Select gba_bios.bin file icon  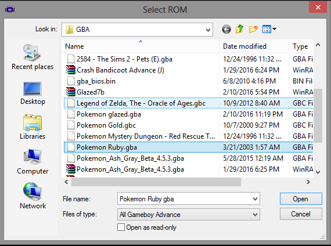point(71,81)
